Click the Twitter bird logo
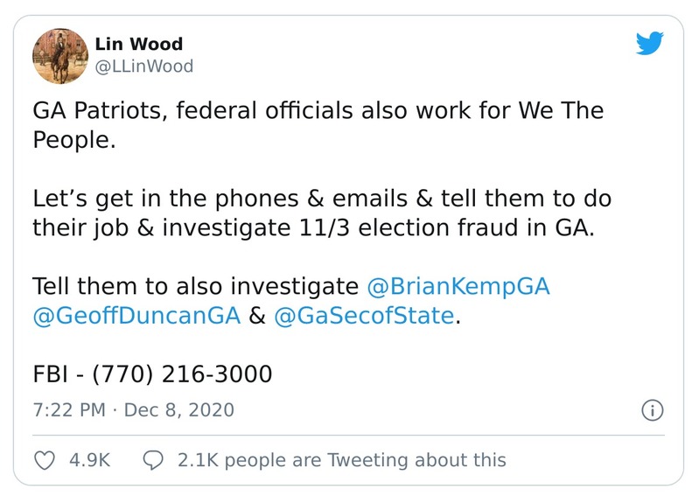The height and width of the screenshot is (503, 699). pos(648,45)
